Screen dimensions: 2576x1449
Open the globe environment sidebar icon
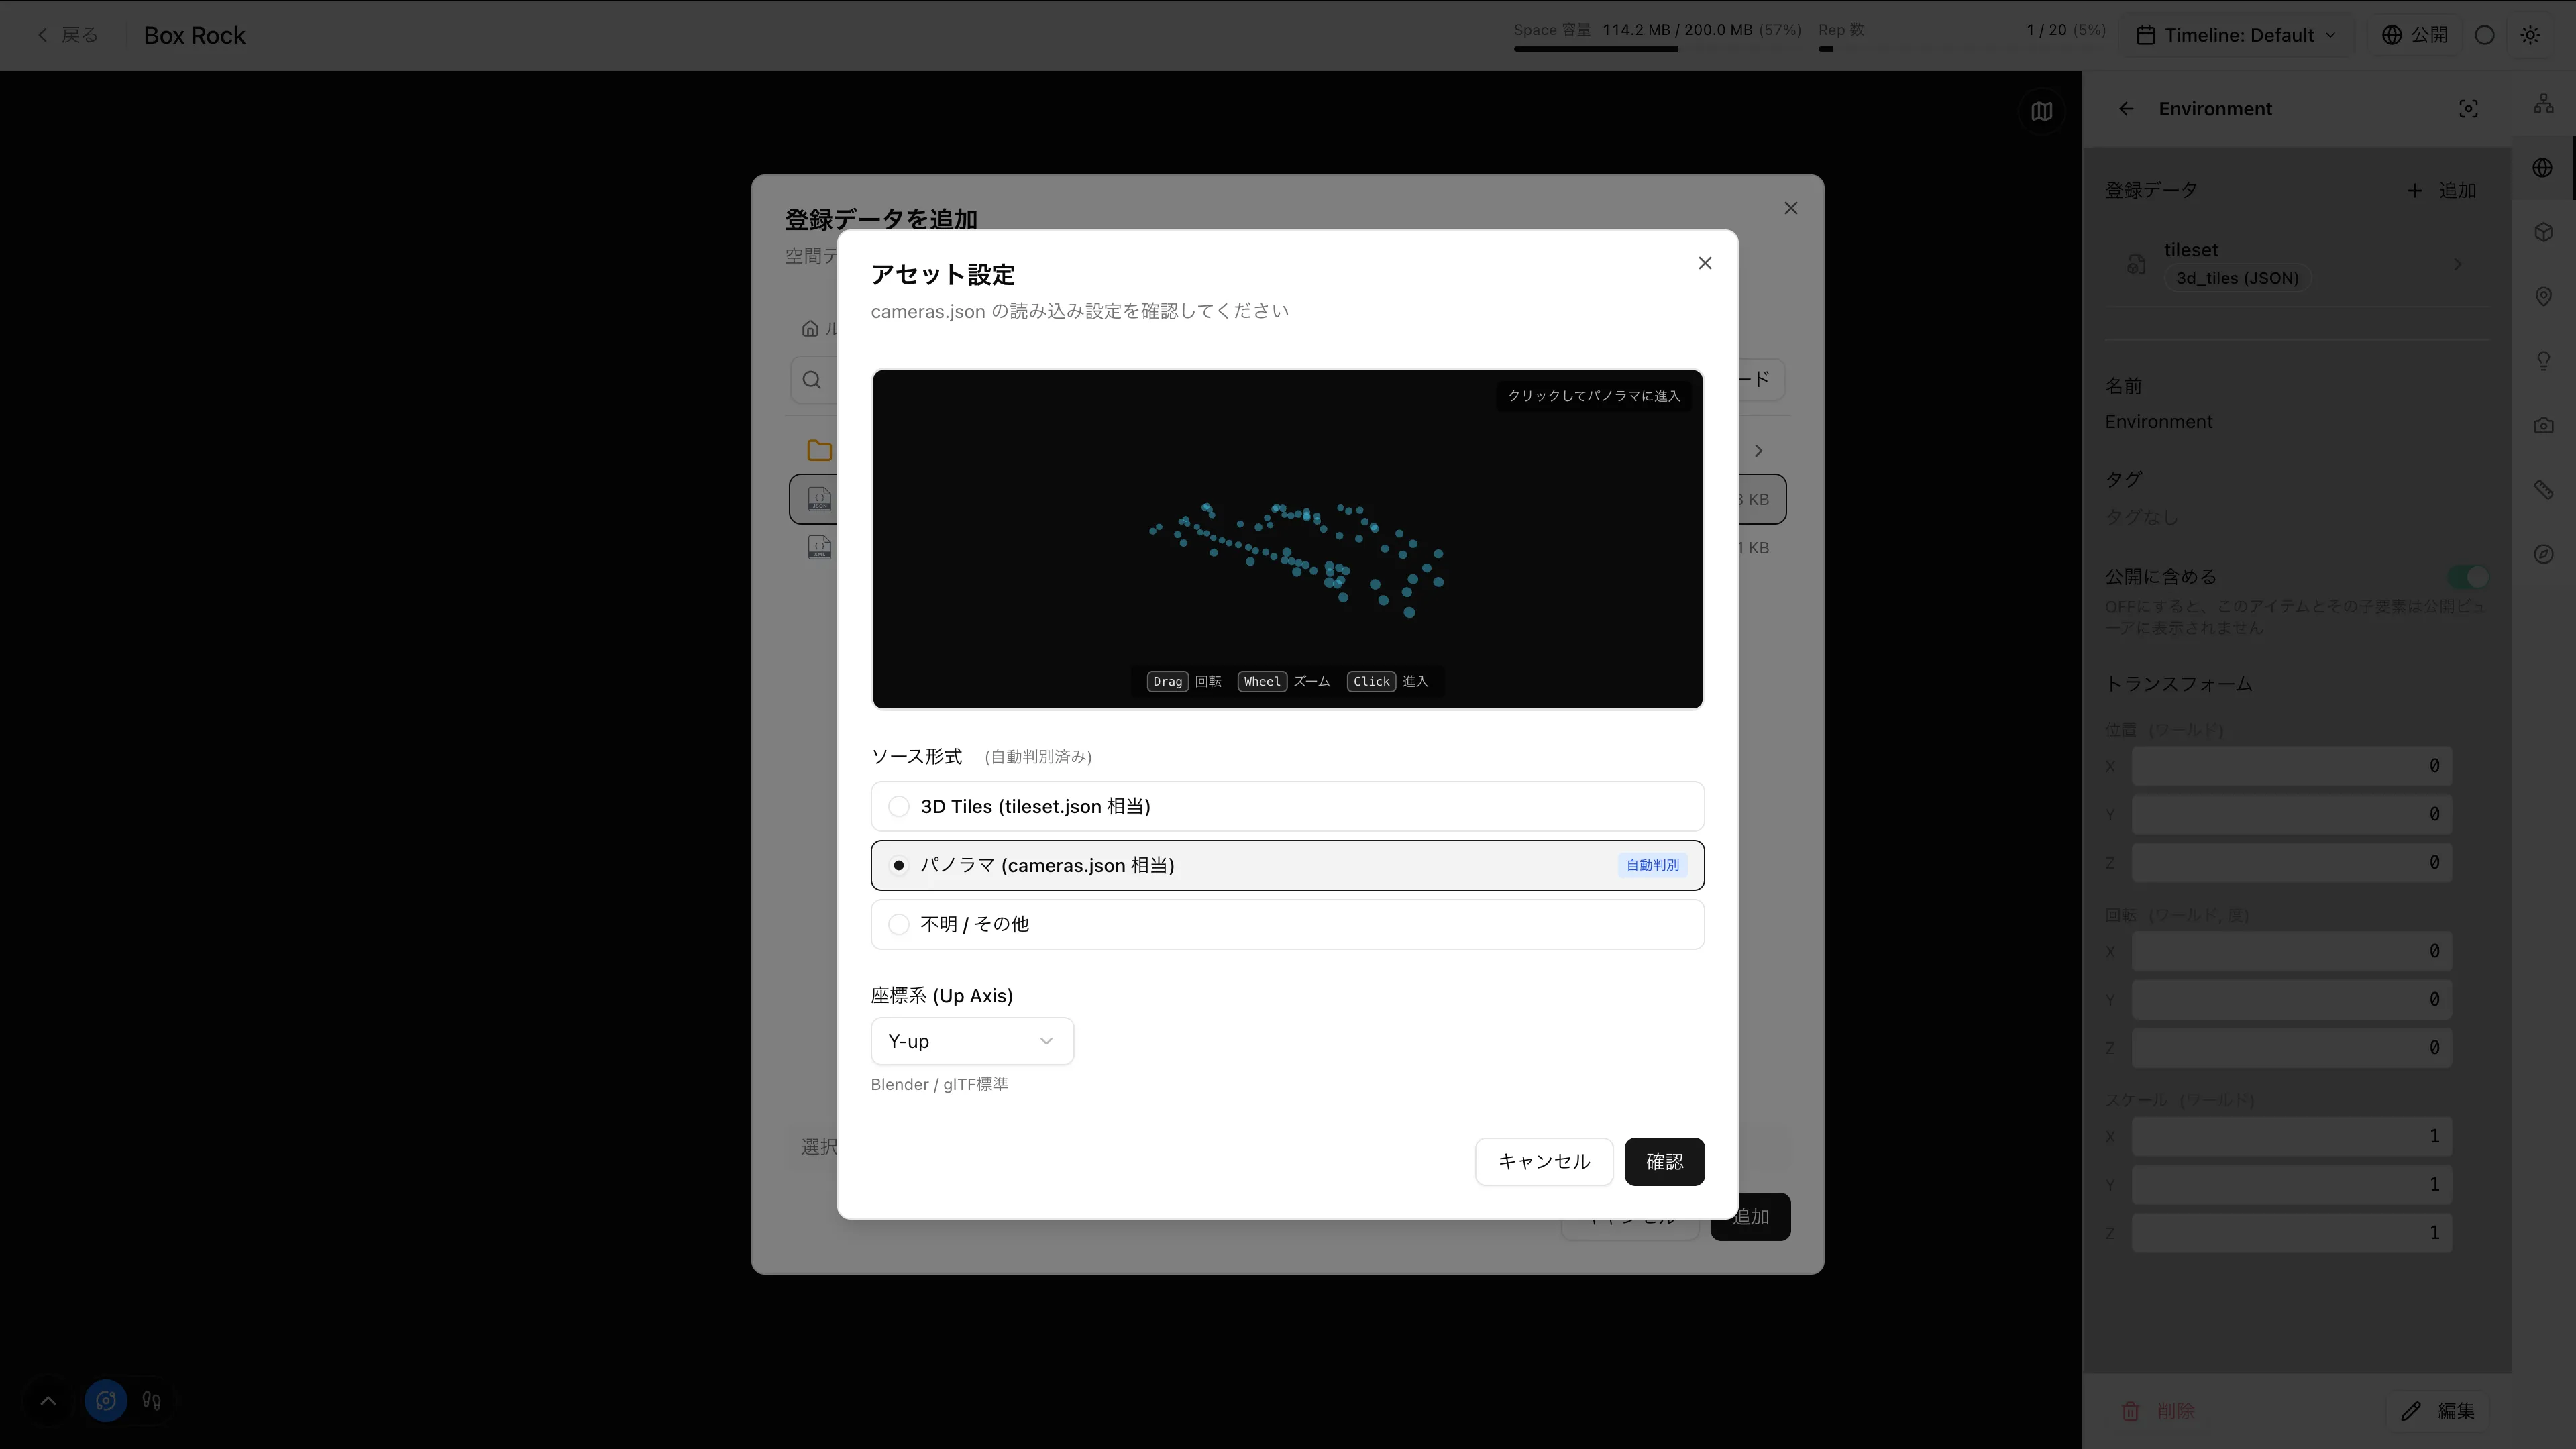pos(2543,168)
